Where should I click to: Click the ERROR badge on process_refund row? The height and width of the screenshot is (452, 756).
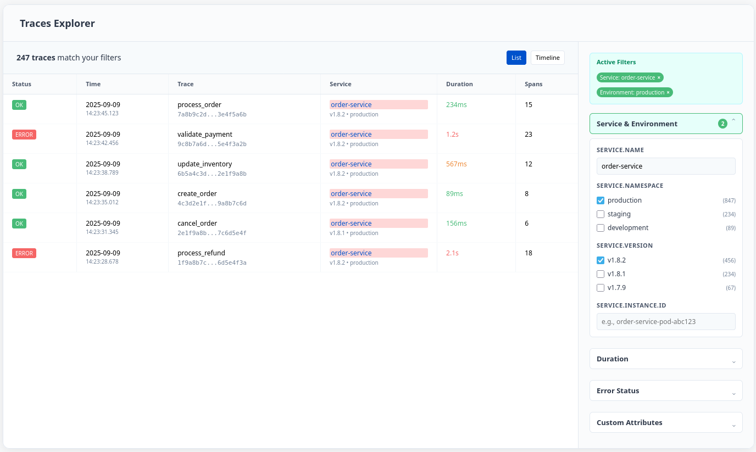24,253
